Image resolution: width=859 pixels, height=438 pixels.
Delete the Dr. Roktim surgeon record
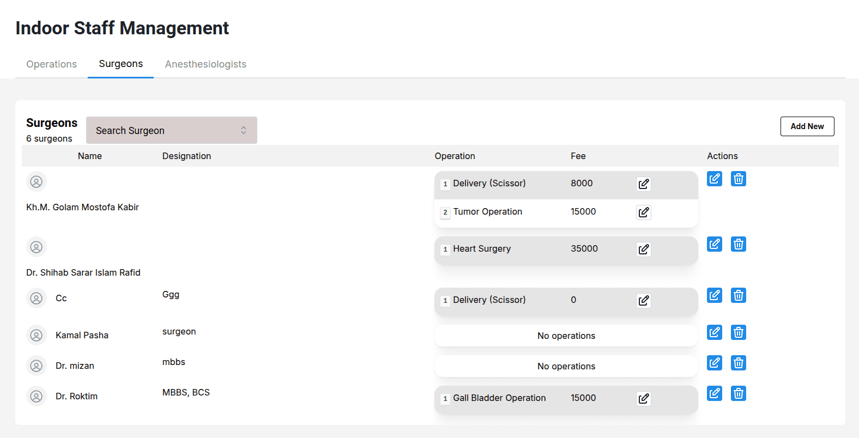[738, 393]
